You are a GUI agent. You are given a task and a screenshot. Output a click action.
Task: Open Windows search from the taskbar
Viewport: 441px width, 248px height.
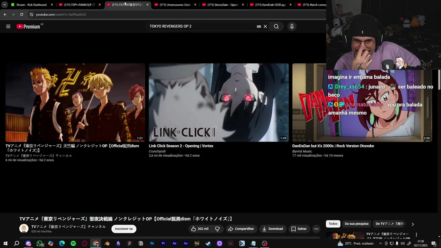(x=17, y=244)
